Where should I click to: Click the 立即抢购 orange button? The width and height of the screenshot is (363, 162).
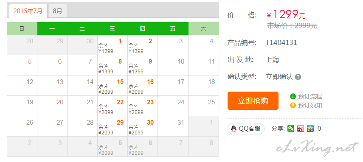[253, 101]
